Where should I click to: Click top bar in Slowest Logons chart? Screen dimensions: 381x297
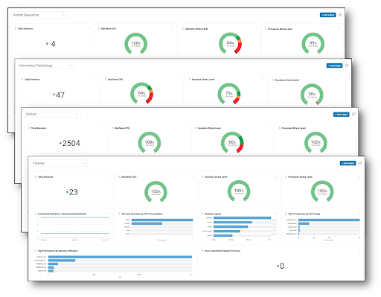point(242,218)
